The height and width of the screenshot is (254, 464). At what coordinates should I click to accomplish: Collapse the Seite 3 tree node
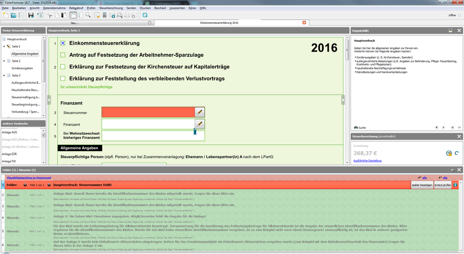(4, 75)
